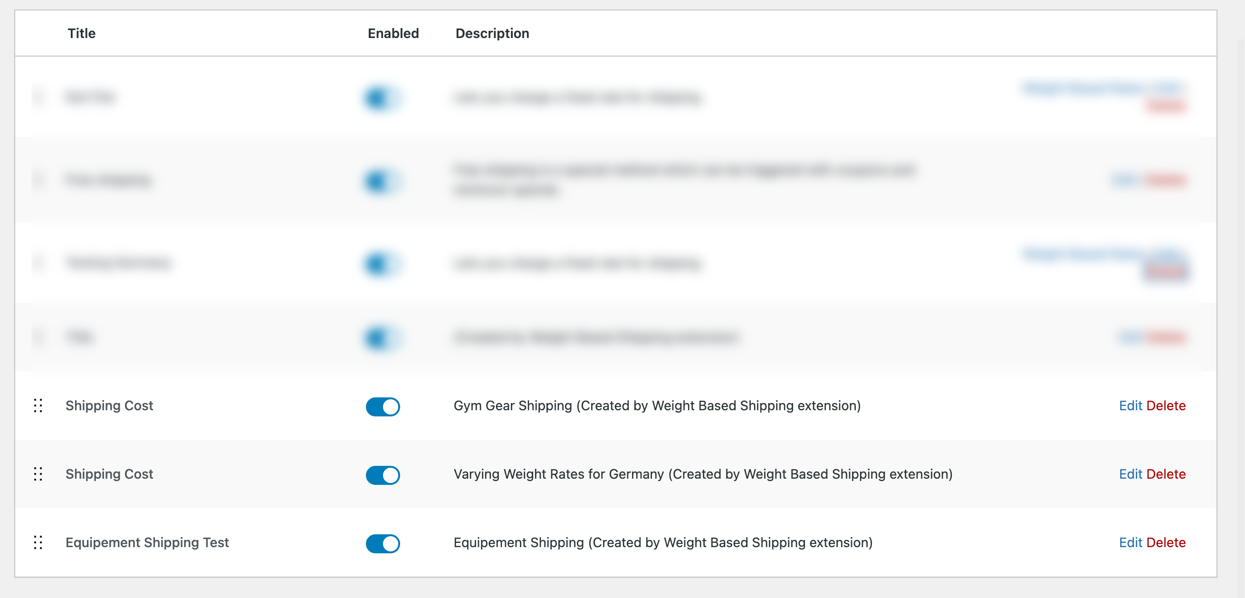This screenshot has height=598, width=1245.
Task: Click the Enabled column header
Action: tap(393, 33)
